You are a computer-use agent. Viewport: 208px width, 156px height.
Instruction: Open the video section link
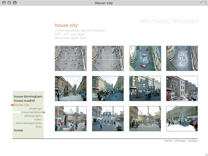38,119
